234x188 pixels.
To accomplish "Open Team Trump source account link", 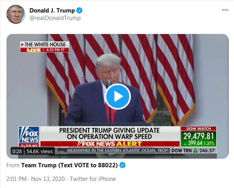I will 69,165.
